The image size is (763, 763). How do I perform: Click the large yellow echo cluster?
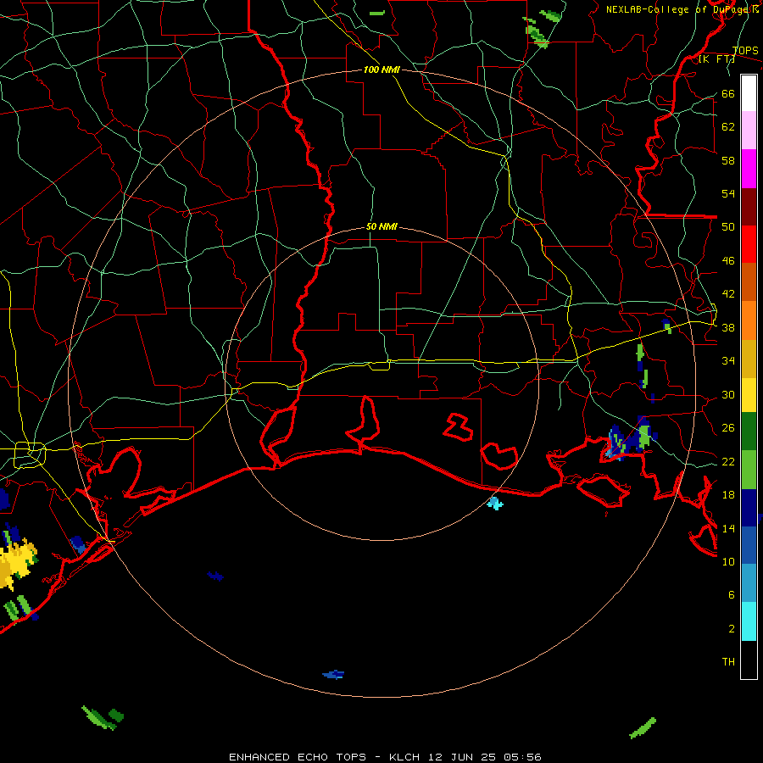pyautogui.click(x=17, y=564)
